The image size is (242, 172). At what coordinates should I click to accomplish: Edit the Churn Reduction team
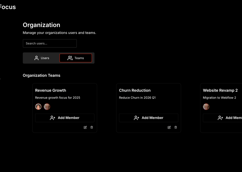(169, 127)
